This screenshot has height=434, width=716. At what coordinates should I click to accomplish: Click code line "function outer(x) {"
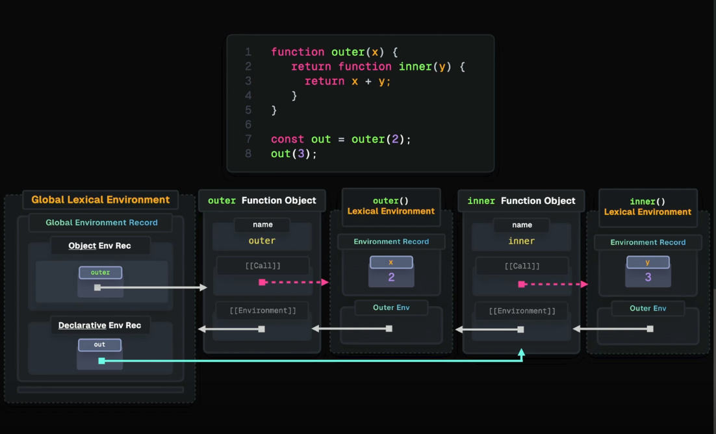[335, 52]
